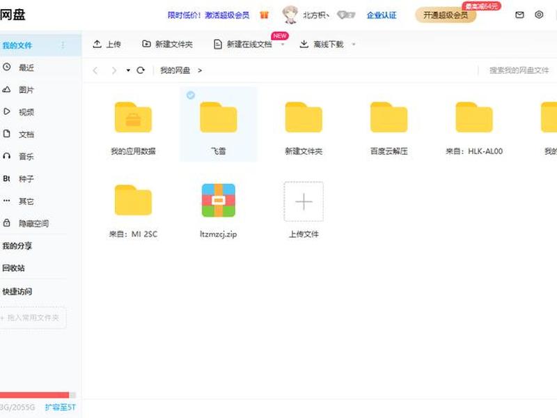
Task: Click 离线下载 button
Action: [x=322, y=44]
